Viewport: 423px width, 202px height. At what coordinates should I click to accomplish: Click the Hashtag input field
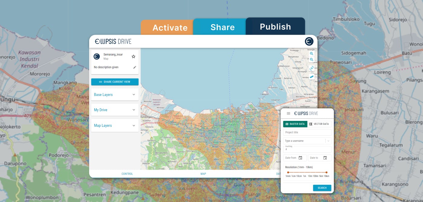[307, 149]
